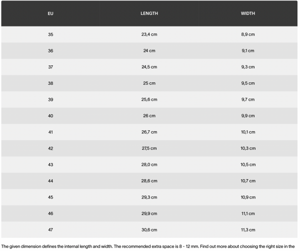Image resolution: width=300 pixels, height=251 pixels.
Task: Click the LENGTH column header
Action: point(149,13)
